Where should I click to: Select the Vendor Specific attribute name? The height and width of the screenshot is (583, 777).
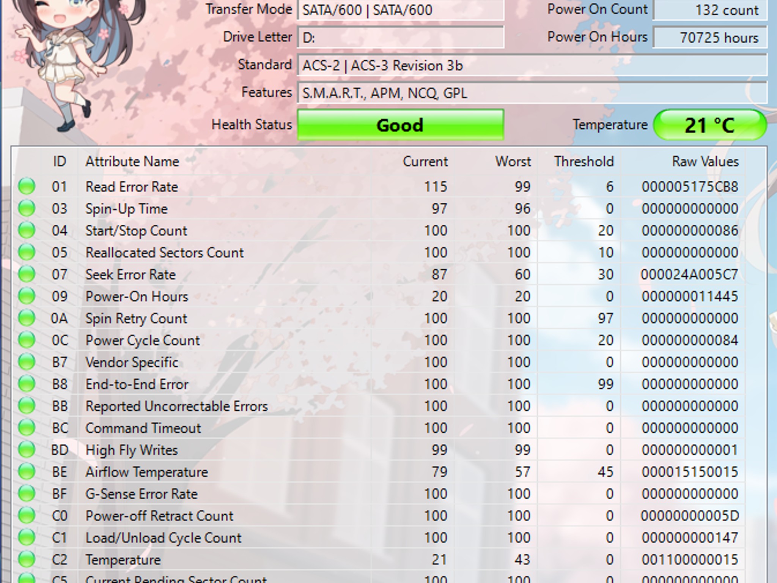(x=132, y=362)
